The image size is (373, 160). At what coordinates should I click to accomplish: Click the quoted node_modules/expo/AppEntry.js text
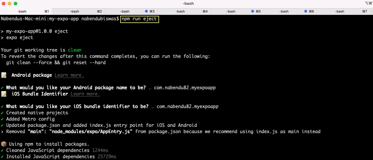(91, 132)
